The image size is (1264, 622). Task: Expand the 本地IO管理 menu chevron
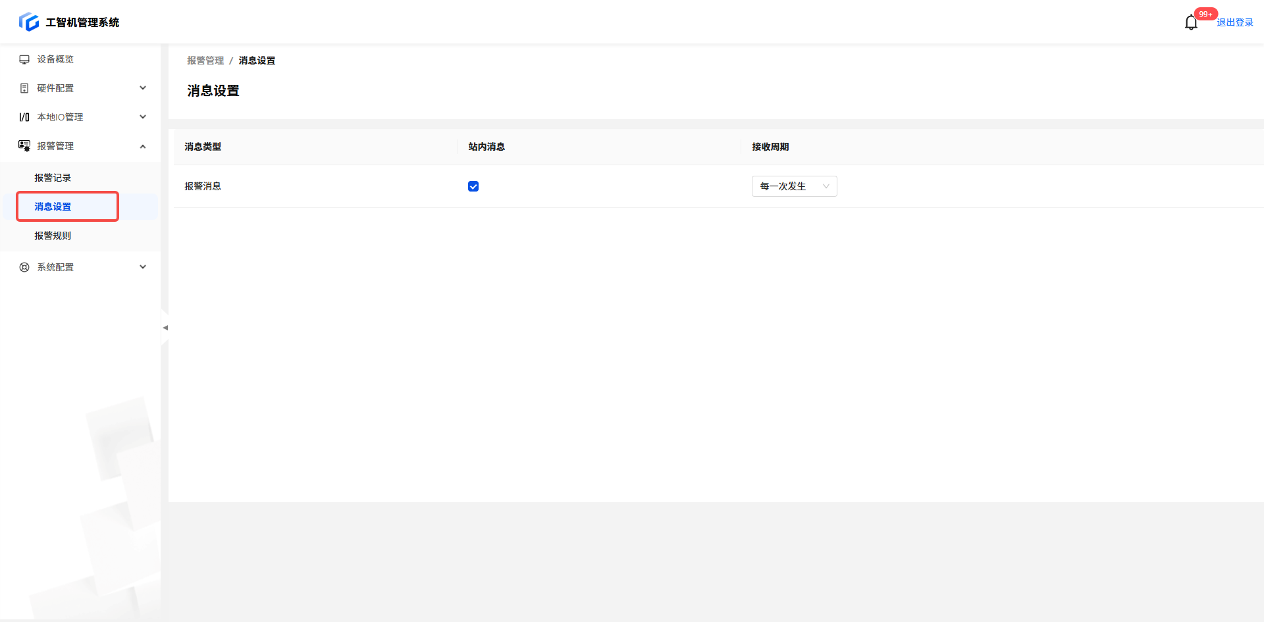(x=143, y=117)
